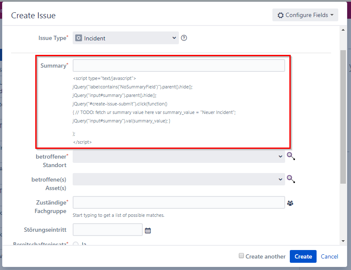Click the line ending 'val(summary_value); }'
351x270 pixels.
[x=122, y=121]
